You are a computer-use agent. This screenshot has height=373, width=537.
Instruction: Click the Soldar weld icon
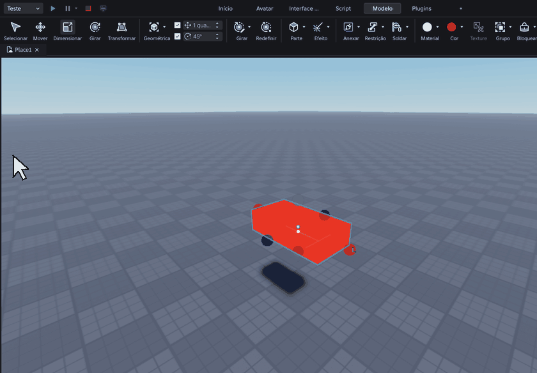(396, 27)
